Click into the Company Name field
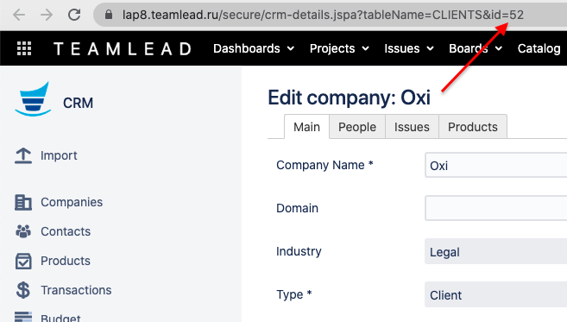Image resolution: width=567 pixels, height=322 pixels. pyautogui.click(x=495, y=166)
